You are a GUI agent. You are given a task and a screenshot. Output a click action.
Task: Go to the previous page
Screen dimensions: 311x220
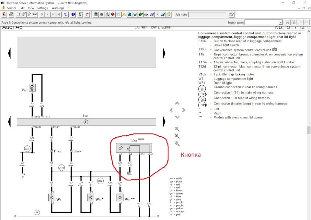point(48,15)
